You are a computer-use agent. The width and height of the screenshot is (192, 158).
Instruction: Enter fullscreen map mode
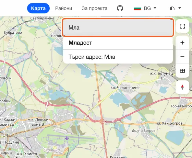click(182, 26)
